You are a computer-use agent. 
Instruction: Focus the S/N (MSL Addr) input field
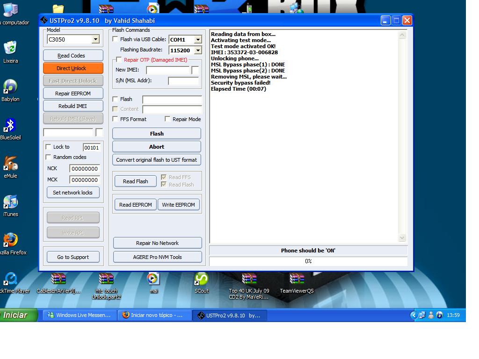(x=183, y=81)
